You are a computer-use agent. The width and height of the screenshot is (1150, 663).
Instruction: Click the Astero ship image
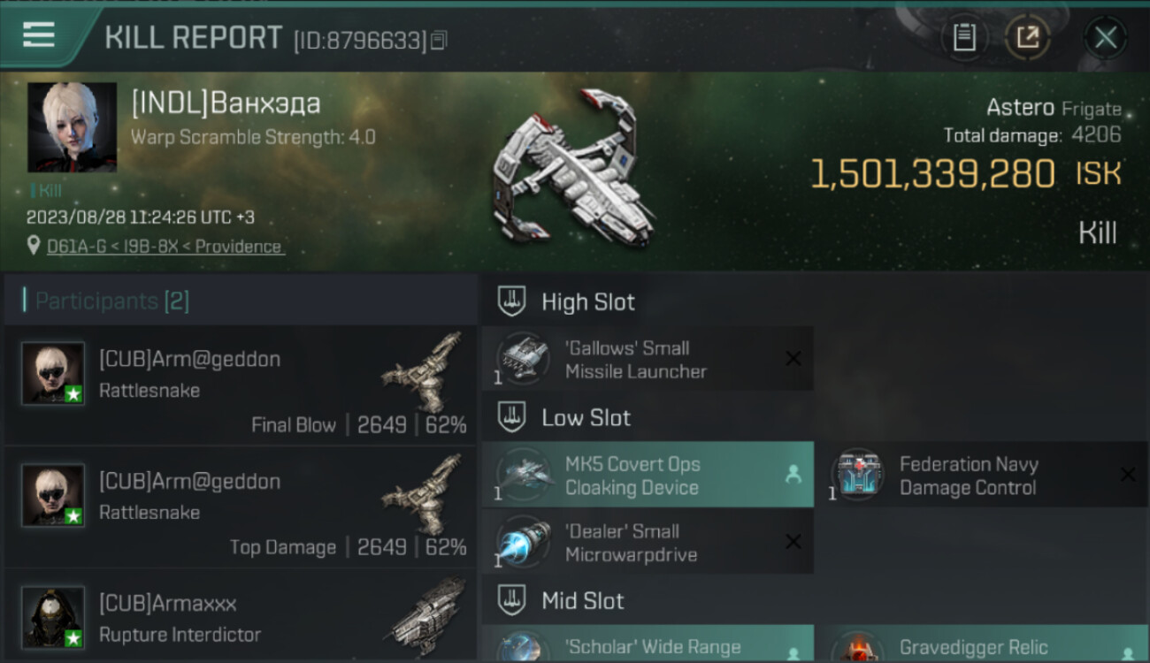575,168
